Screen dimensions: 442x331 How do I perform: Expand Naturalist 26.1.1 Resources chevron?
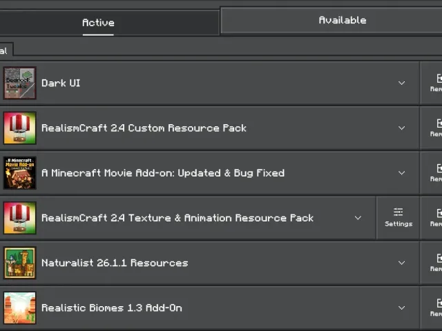(x=401, y=263)
